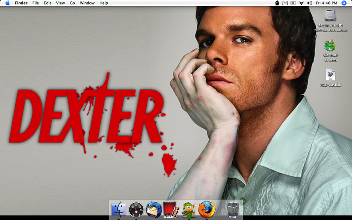The width and height of the screenshot is (352, 220).
Task: Open the View menu
Action: point(60,3)
